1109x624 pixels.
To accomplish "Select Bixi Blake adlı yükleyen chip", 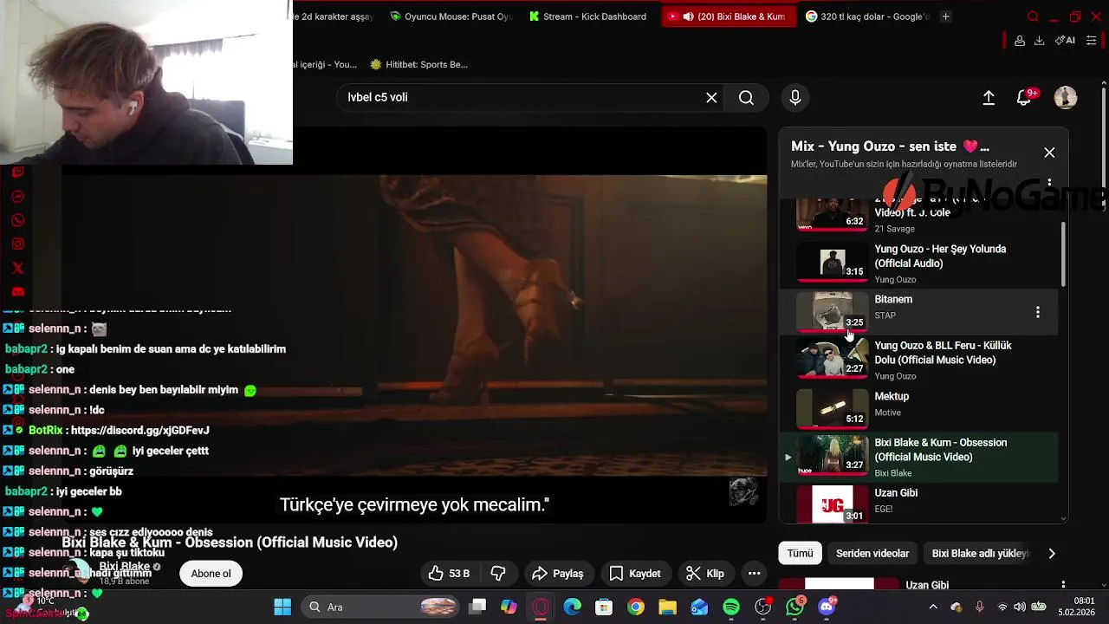I will tap(980, 553).
